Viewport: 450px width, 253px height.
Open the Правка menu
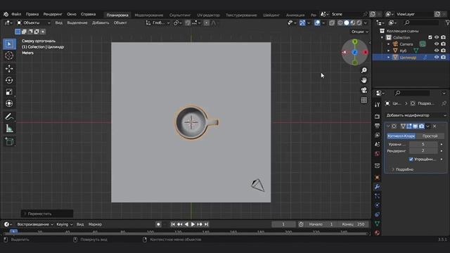(32, 14)
